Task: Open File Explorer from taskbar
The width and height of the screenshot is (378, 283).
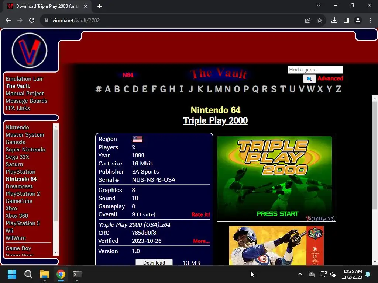Action: point(45,274)
